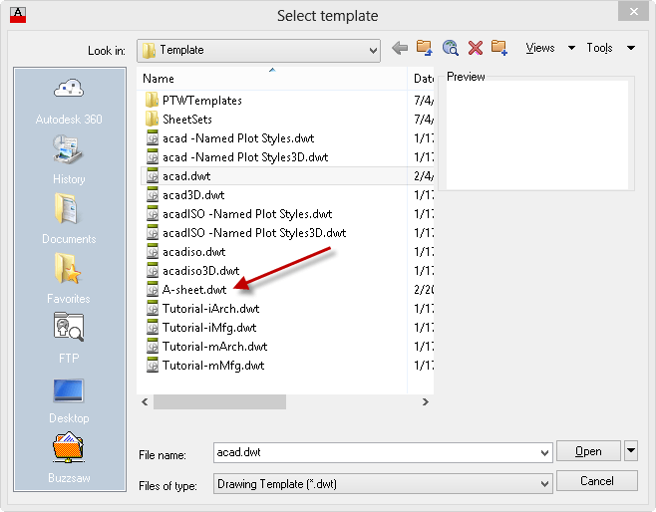Image resolution: width=656 pixels, height=512 pixels.
Task: Select the A-sheet.dwt template file
Action: coord(193,290)
